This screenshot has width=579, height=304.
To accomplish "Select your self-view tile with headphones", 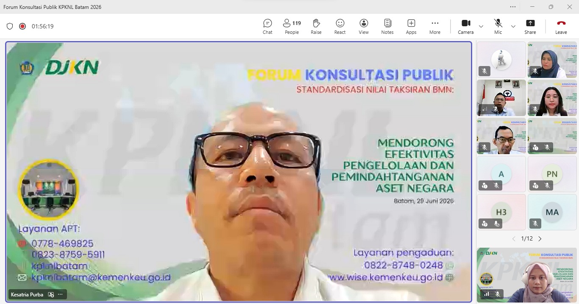I will 527,275.
